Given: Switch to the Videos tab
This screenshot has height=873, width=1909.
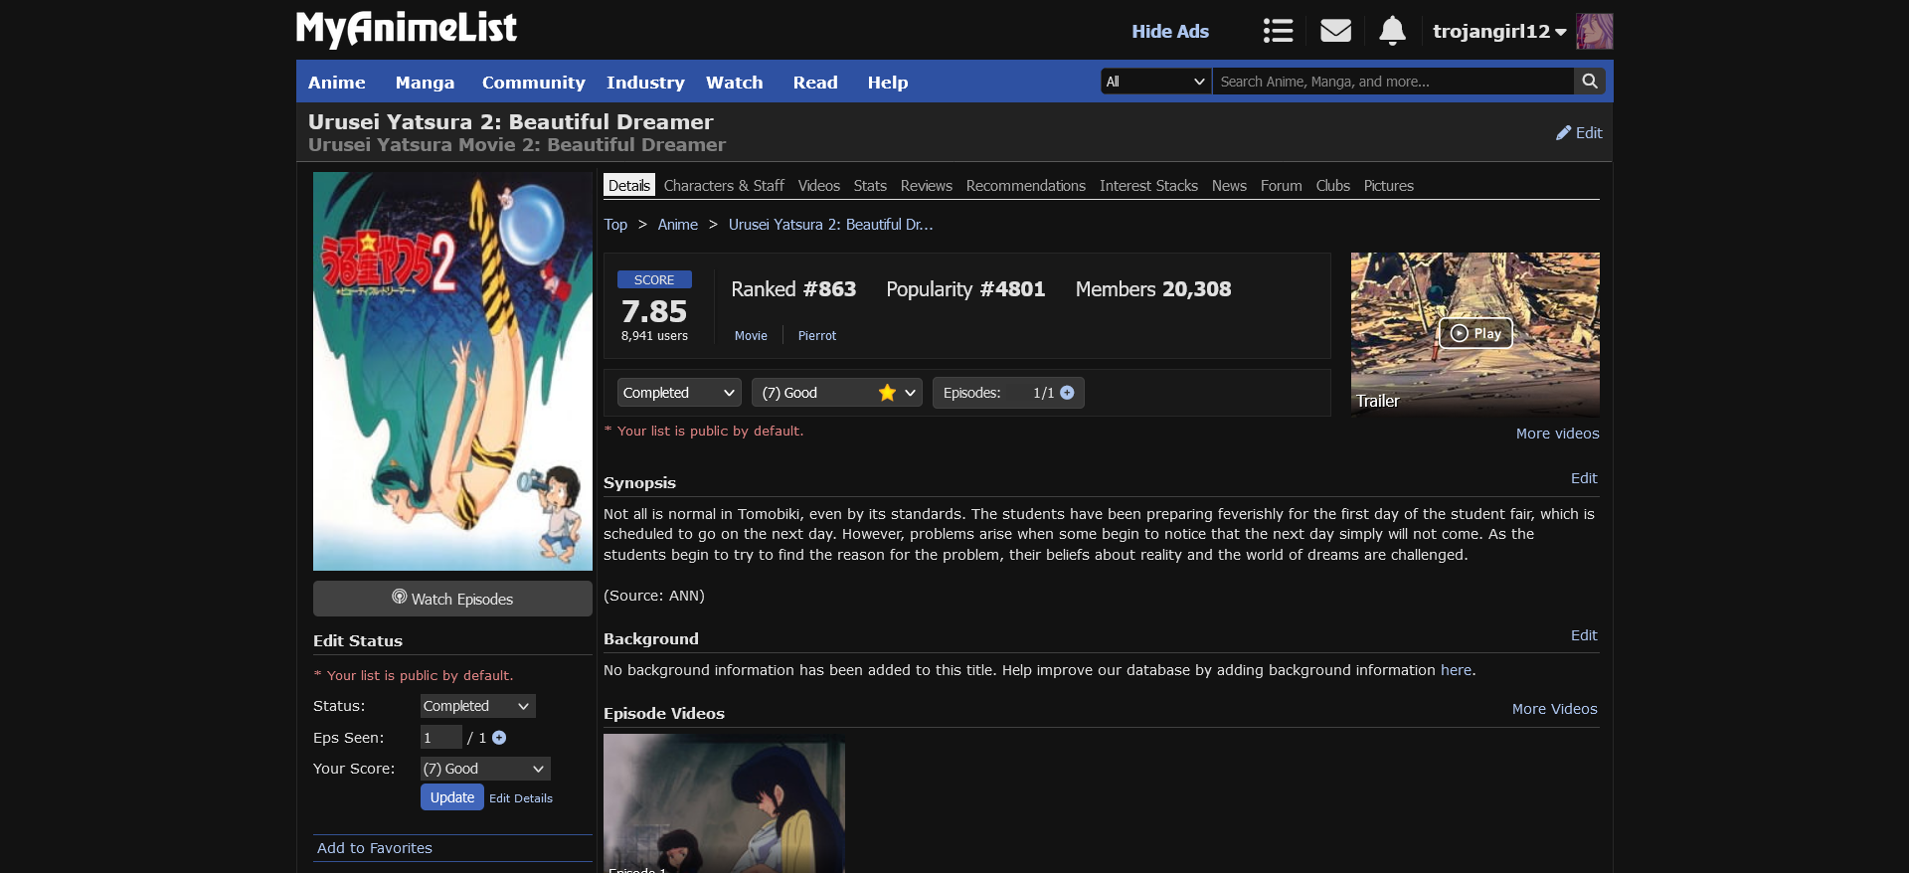Looking at the screenshot, I should coord(819,186).
